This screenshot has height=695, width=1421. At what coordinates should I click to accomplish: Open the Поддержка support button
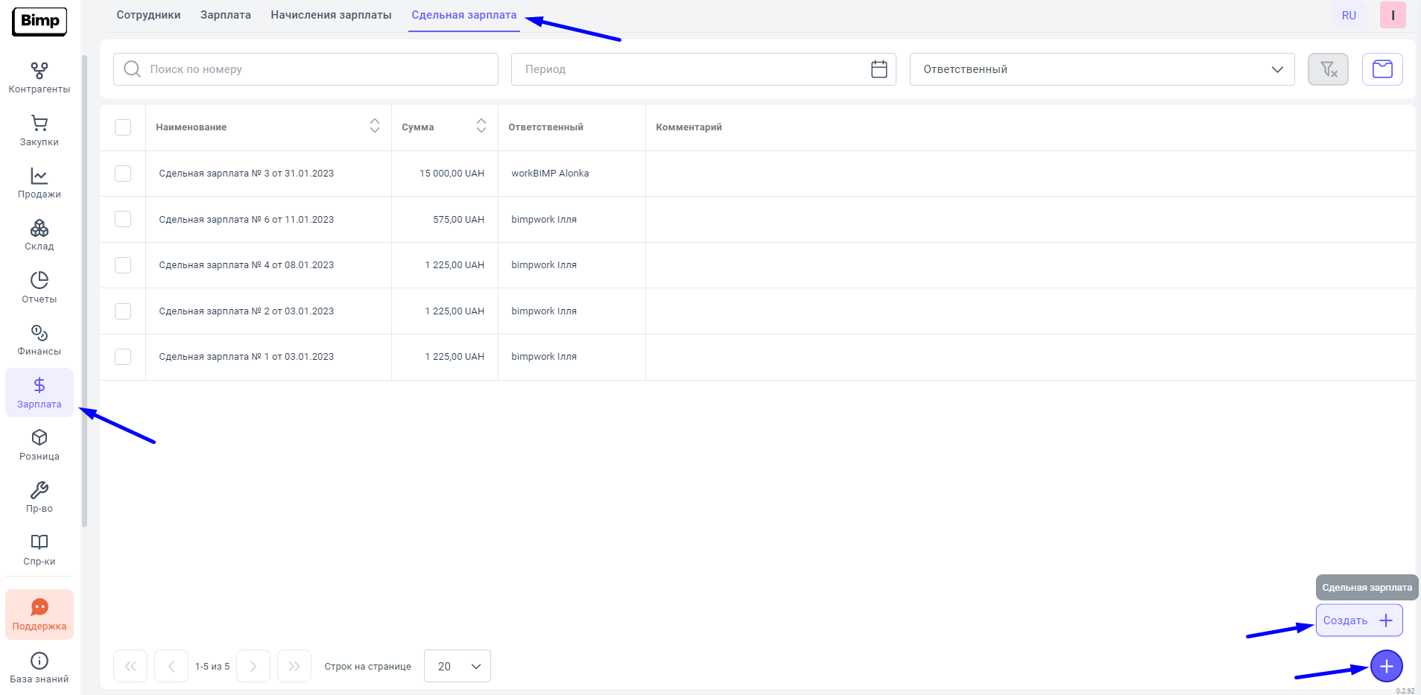[x=39, y=615]
